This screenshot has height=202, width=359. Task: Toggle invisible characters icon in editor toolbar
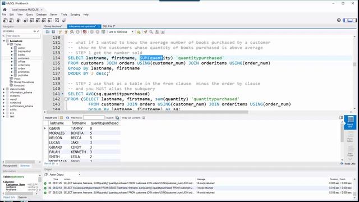pyautogui.click(x=157, y=32)
